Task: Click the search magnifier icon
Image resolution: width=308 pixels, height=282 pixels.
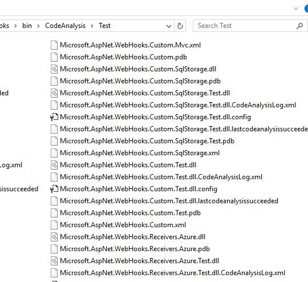Action: [x=299, y=26]
